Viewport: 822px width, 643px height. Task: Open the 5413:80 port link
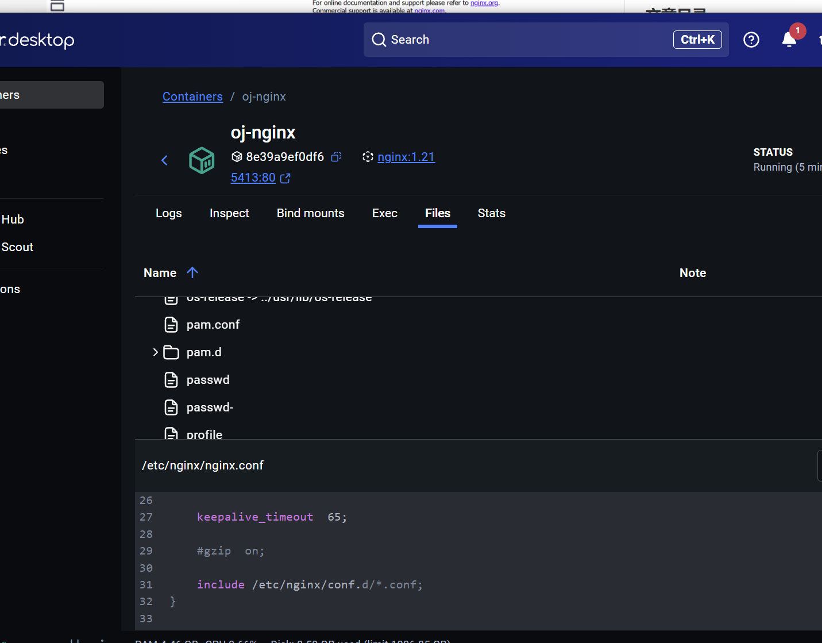coord(253,178)
